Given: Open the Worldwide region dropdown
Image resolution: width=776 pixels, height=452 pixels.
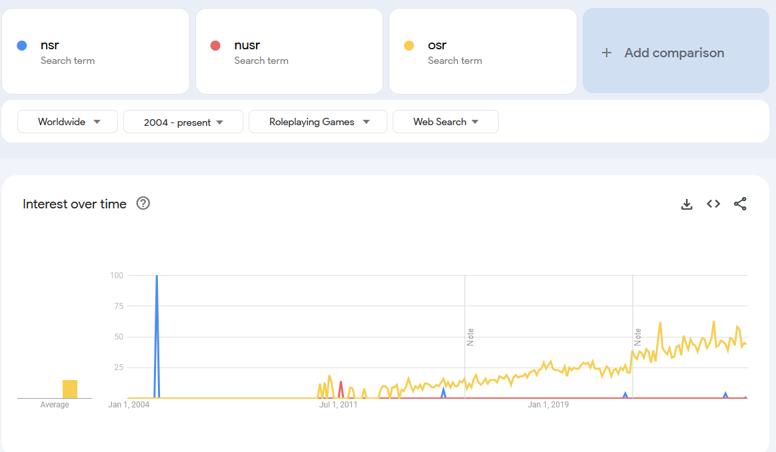Looking at the screenshot, I should [x=68, y=122].
